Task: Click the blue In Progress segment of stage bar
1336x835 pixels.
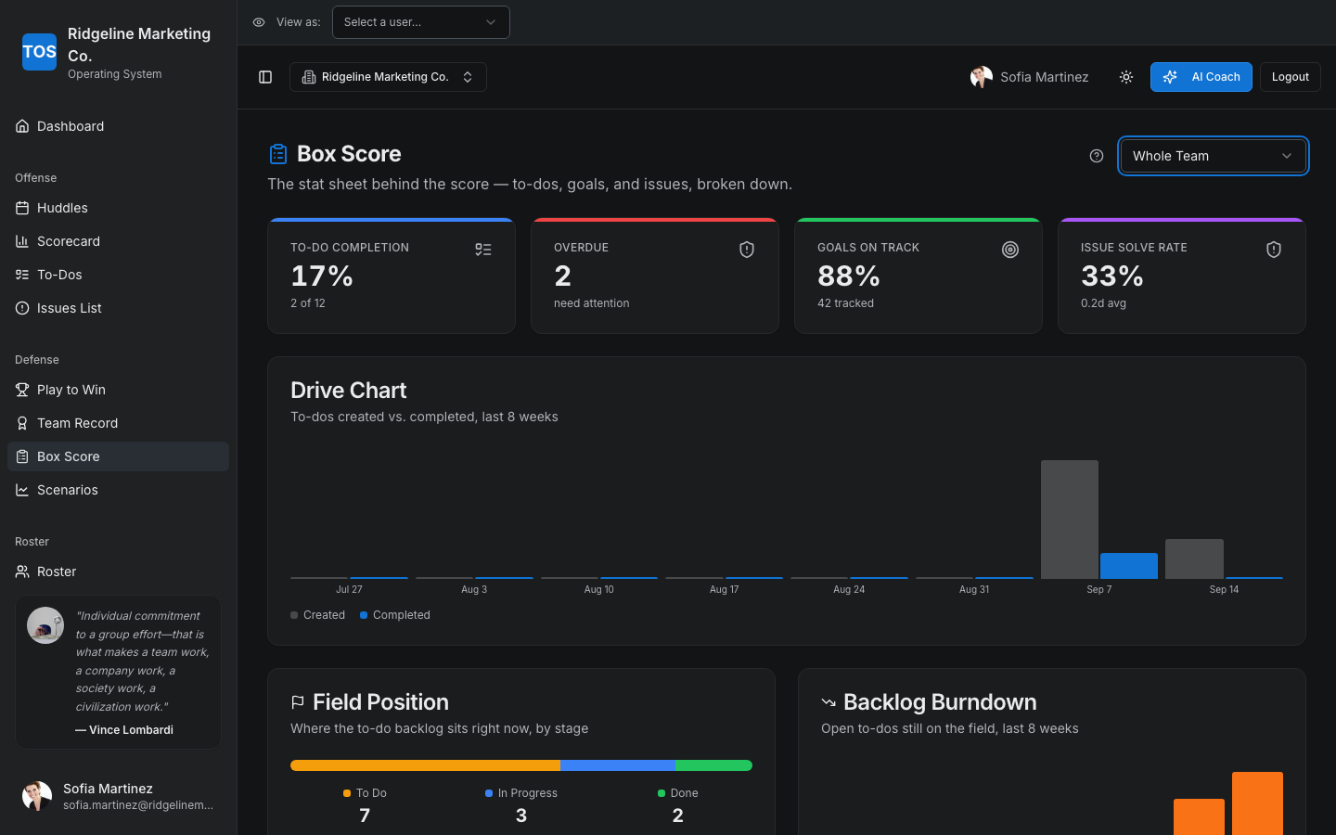Action: pos(618,765)
